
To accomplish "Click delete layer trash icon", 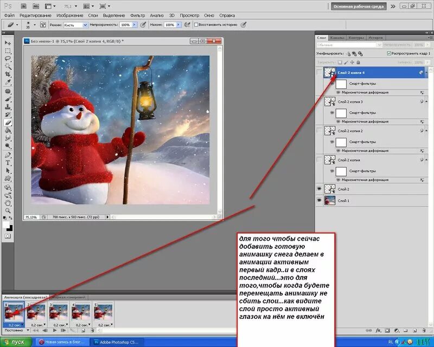I will coord(424,330).
